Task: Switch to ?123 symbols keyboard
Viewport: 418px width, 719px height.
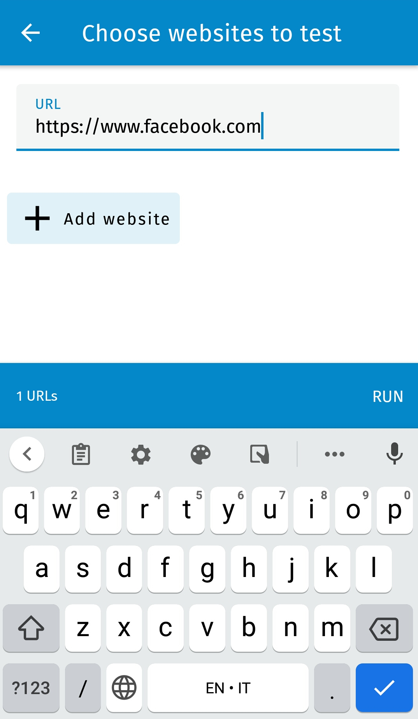Action: (x=31, y=687)
